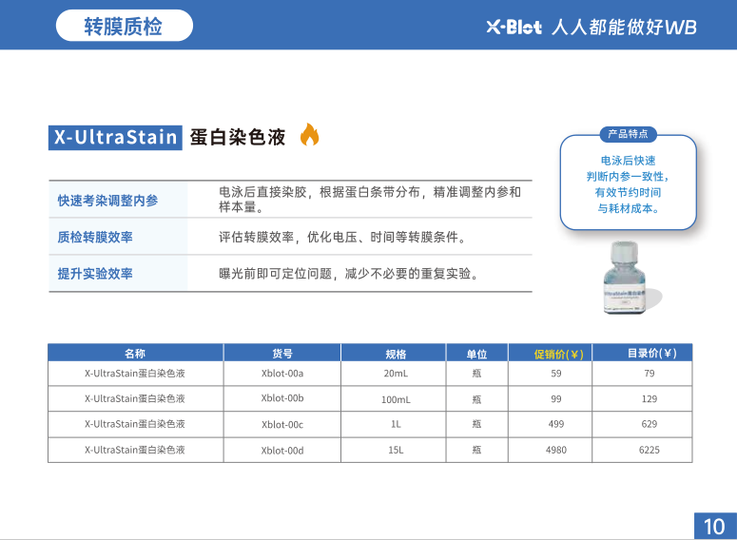Click the X-UltraStain title box

(115, 138)
